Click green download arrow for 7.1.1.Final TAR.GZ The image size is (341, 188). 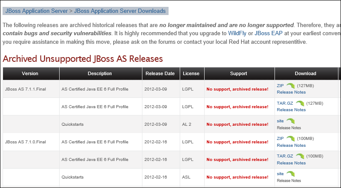(300, 103)
